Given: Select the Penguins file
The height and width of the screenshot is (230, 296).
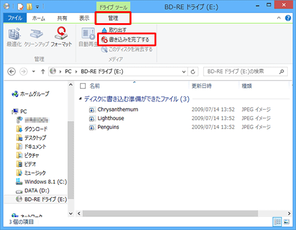Looking at the screenshot, I should [x=108, y=127].
